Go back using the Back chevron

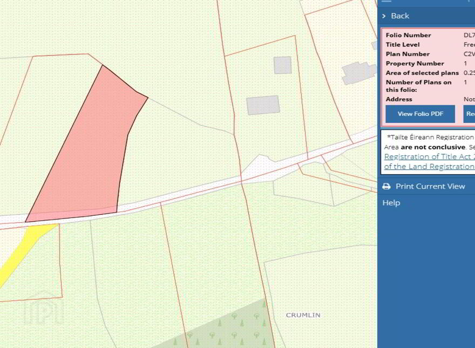(384, 16)
